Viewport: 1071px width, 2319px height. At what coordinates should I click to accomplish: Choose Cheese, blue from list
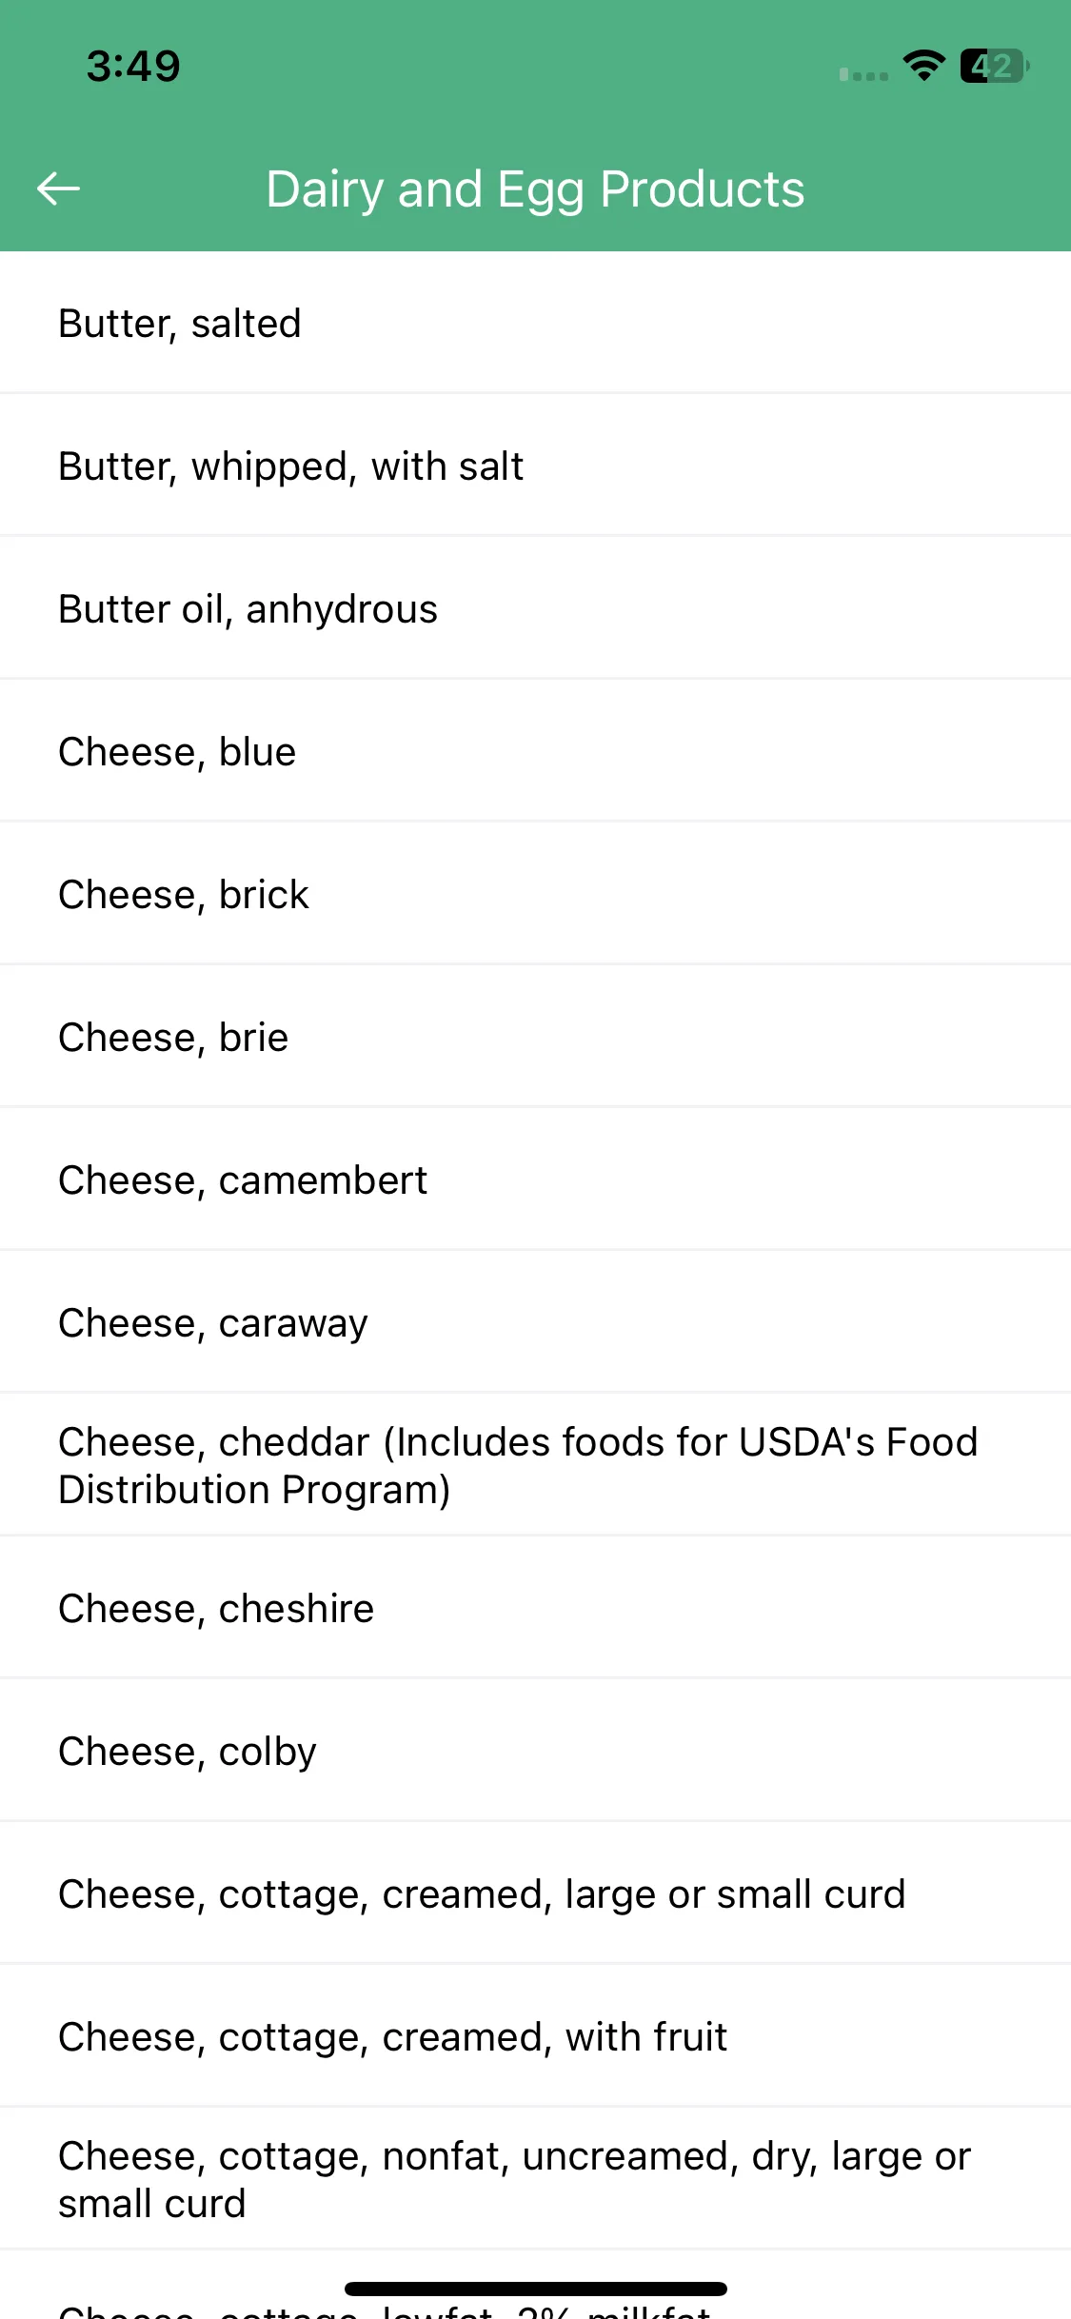(x=535, y=751)
